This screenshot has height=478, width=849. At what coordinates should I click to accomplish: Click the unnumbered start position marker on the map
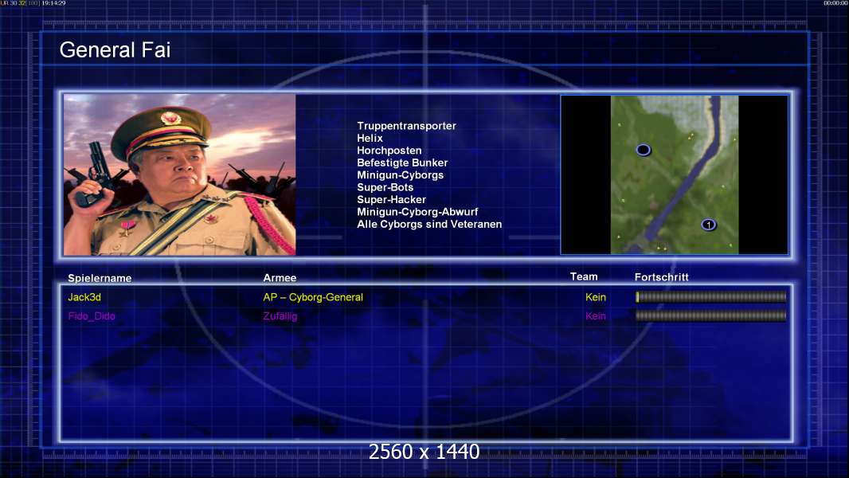(643, 150)
